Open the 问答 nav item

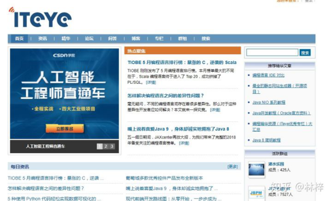point(112,38)
